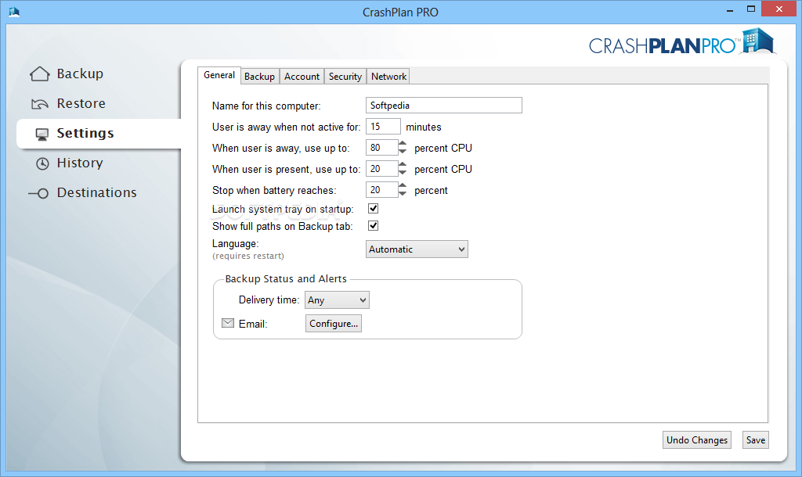
Task: Open the Language dropdown set to Automatic
Action: tap(417, 249)
